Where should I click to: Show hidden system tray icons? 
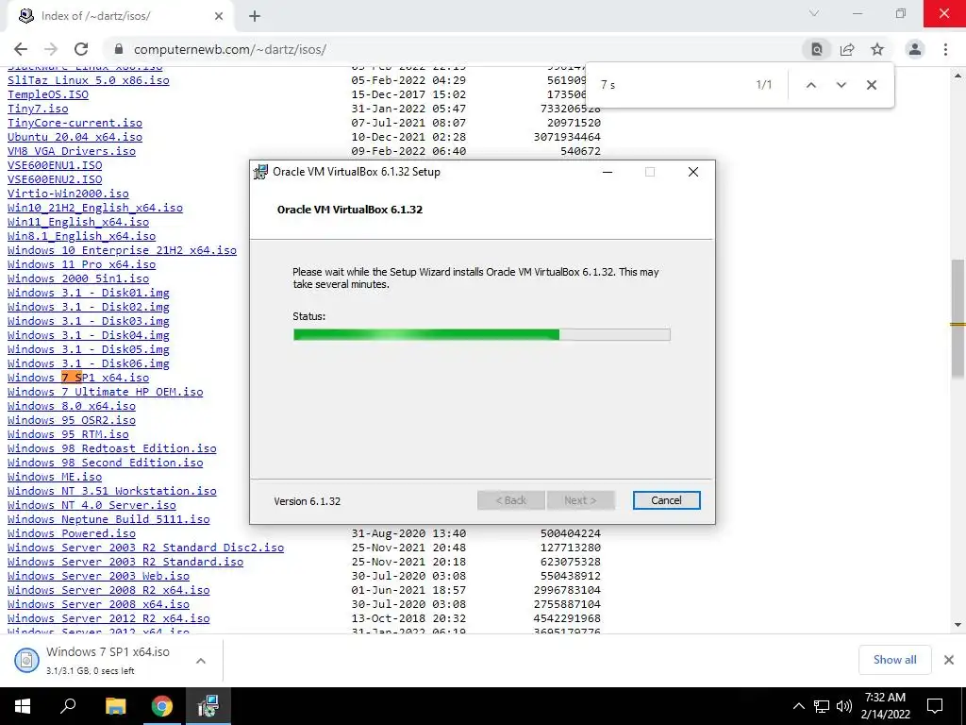798,706
